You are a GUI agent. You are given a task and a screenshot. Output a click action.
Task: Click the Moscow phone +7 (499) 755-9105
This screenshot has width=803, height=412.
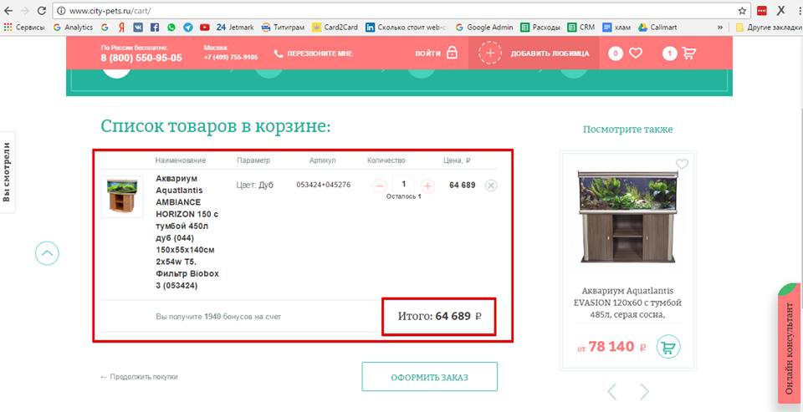click(x=231, y=58)
